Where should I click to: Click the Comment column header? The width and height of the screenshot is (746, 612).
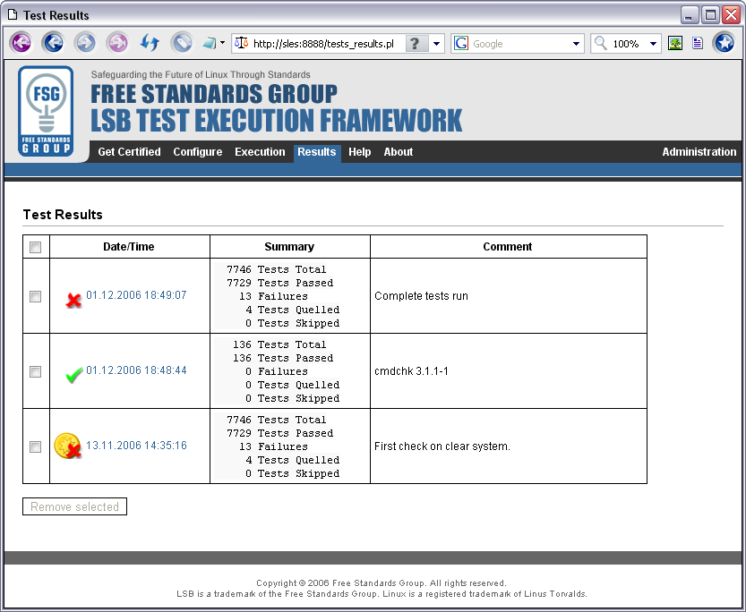point(508,247)
